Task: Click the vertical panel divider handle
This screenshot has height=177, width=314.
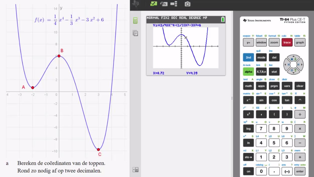Action: click(x=232, y=98)
